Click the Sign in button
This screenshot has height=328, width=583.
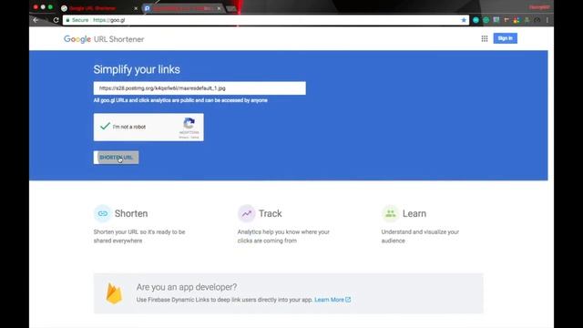[505, 38]
